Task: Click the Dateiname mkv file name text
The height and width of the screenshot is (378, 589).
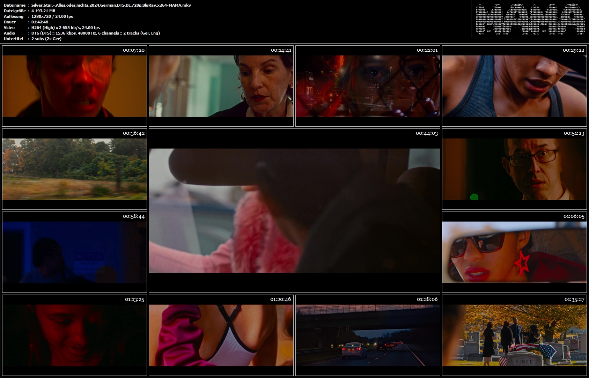Action: (111, 5)
